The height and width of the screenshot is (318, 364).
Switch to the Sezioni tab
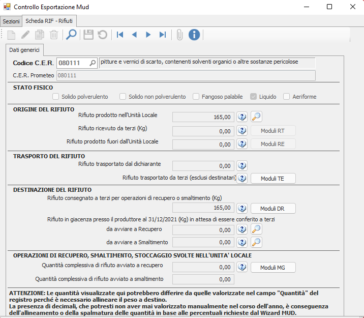(x=11, y=22)
